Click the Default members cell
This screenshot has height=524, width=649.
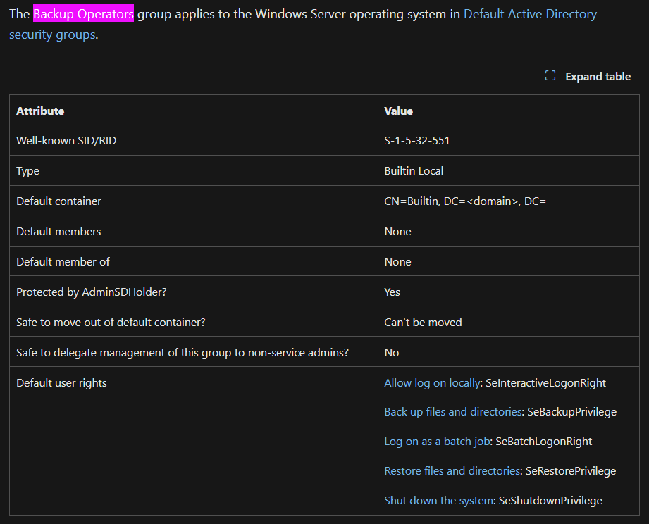(58, 231)
